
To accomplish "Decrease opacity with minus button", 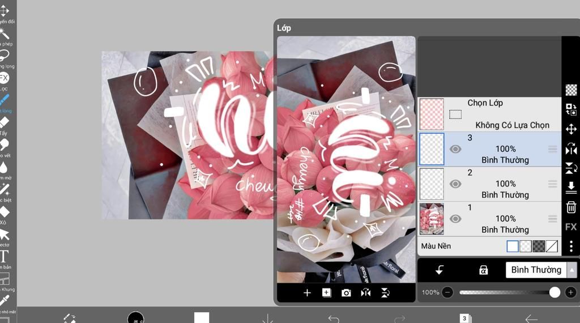I will coord(447,292).
